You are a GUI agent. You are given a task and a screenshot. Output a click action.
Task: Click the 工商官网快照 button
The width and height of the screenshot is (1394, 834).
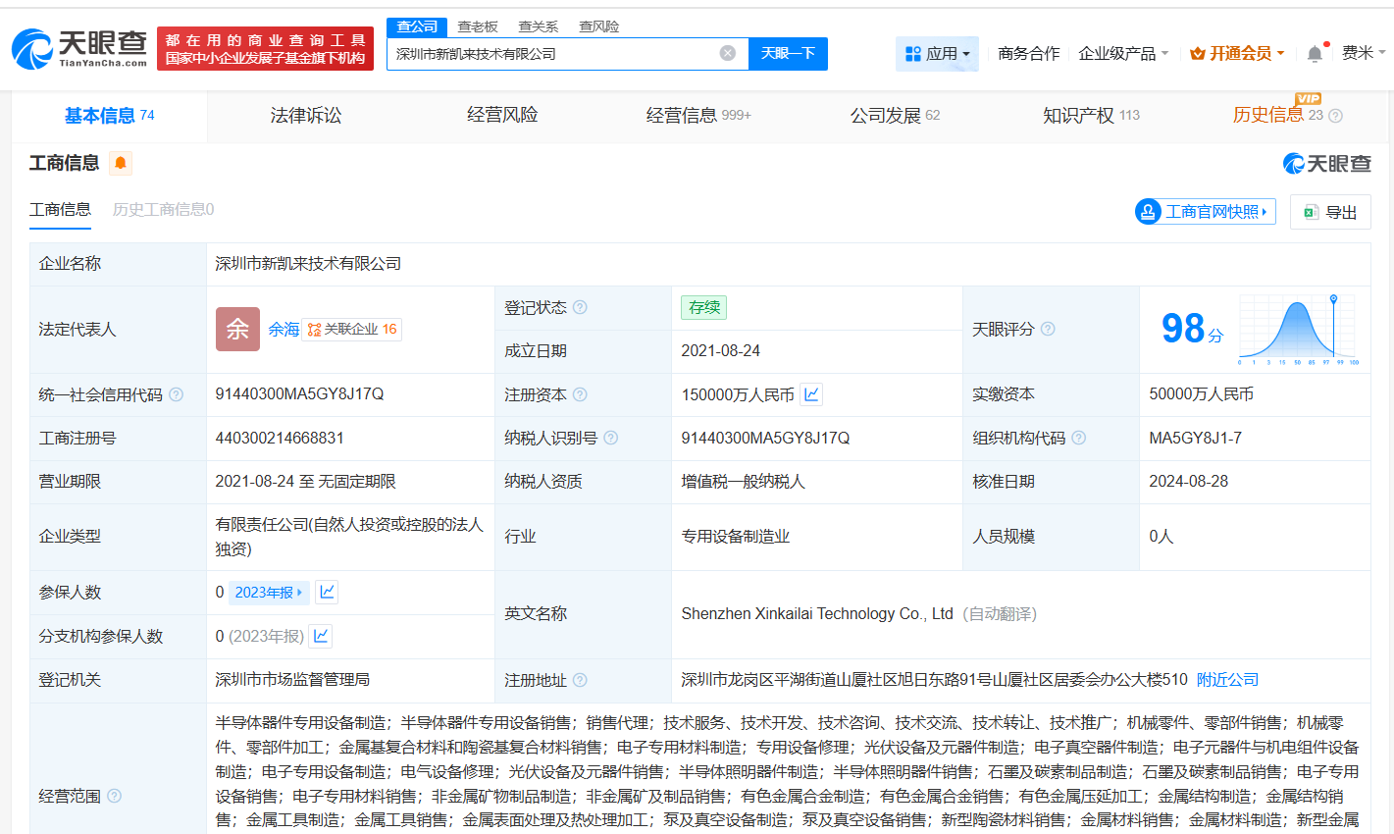pos(1205,212)
